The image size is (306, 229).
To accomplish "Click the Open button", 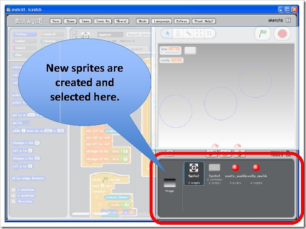I will pyautogui.click(x=70, y=21).
